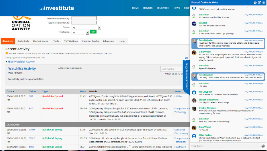
Task: Click the orange unusual activity indicator icon
Action: point(7,53)
